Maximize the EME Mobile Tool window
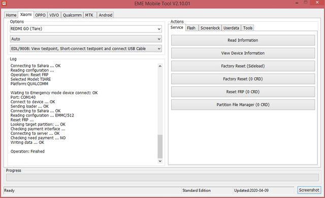The image size is (325, 198). [306, 3]
